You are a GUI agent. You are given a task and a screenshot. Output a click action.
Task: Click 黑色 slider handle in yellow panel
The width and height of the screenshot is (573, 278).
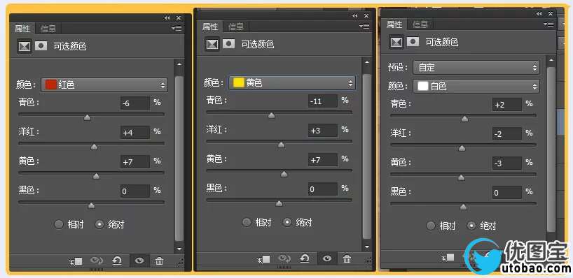(x=279, y=204)
